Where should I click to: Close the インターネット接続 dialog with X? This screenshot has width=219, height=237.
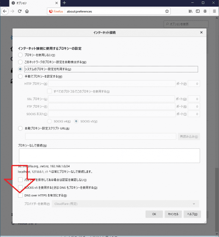point(201,32)
